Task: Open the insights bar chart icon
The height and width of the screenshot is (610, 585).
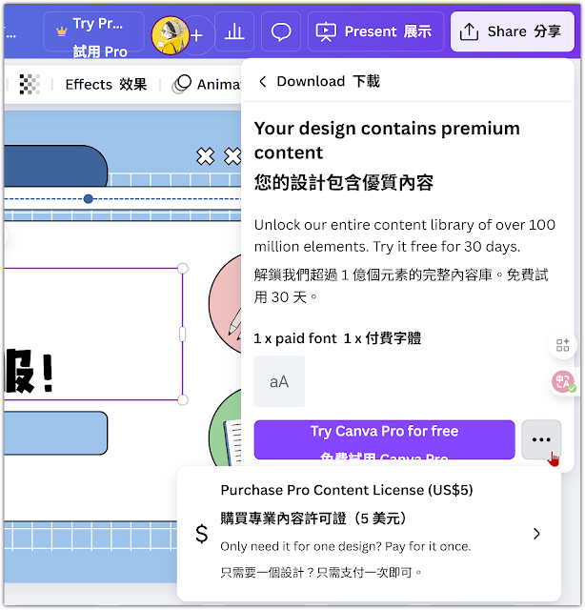Action: pyautogui.click(x=234, y=31)
